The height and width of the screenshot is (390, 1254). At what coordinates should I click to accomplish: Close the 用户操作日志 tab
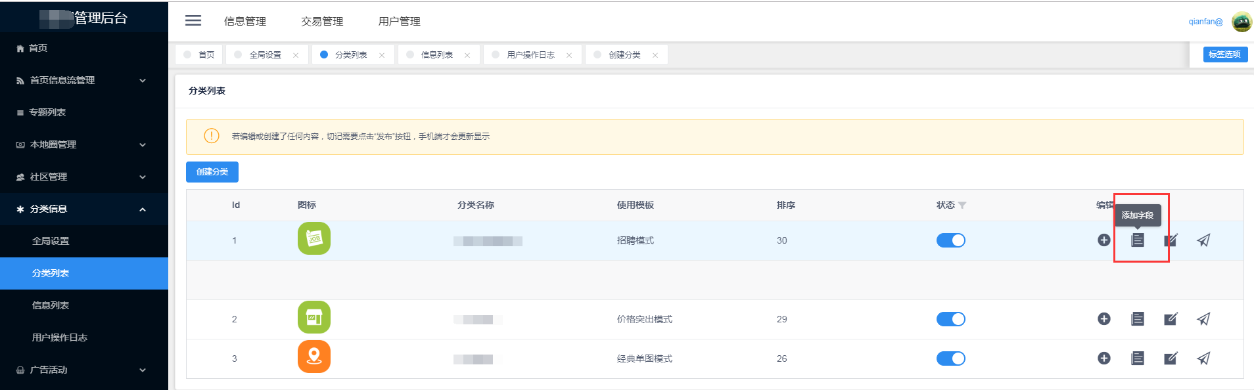[569, 55]
